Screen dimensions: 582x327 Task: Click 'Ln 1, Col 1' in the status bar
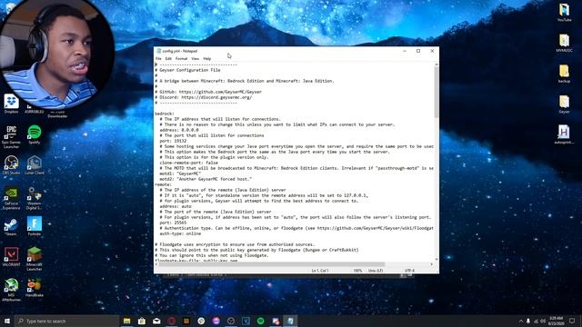pyautogui.click(x=320, y=271)
